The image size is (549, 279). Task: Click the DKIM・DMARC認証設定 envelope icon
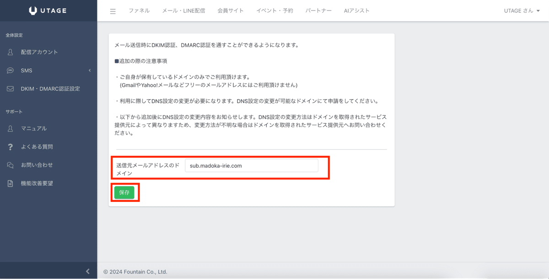click(10, 89)
